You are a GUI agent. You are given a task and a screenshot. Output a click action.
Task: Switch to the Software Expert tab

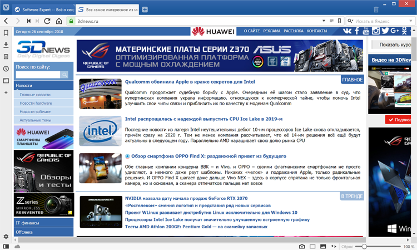pyautogui.click(x=44, y=9)
